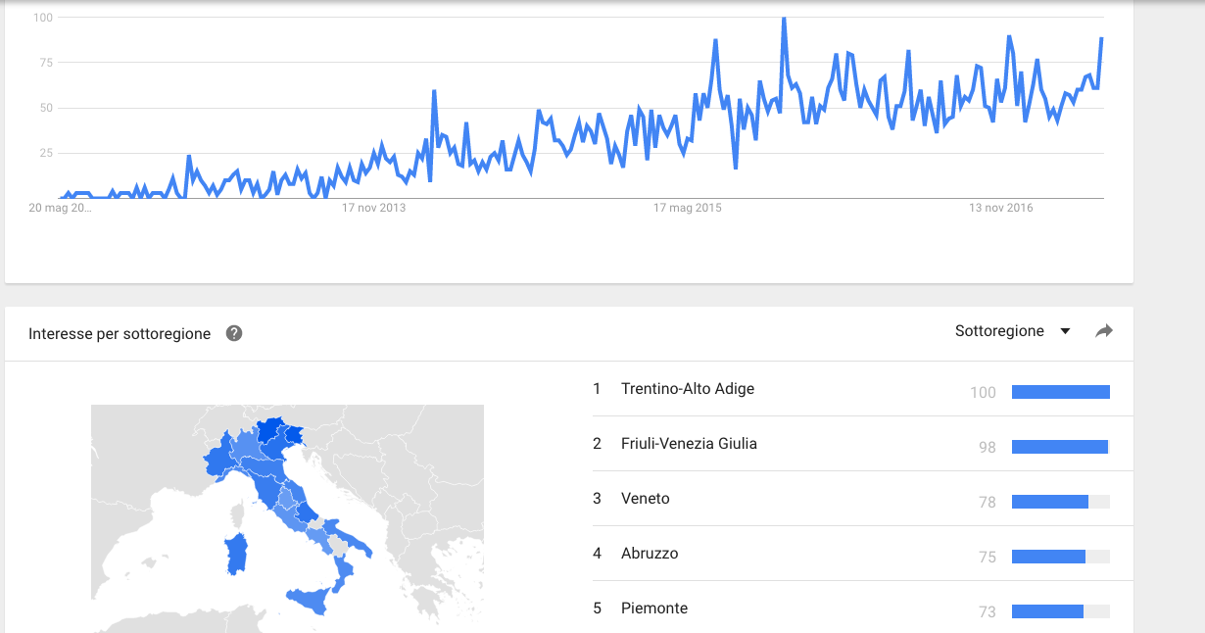Screen dimensions: 1205x633
Task: Click the 17 nov 2013 axis label
Action: (373, 208)
